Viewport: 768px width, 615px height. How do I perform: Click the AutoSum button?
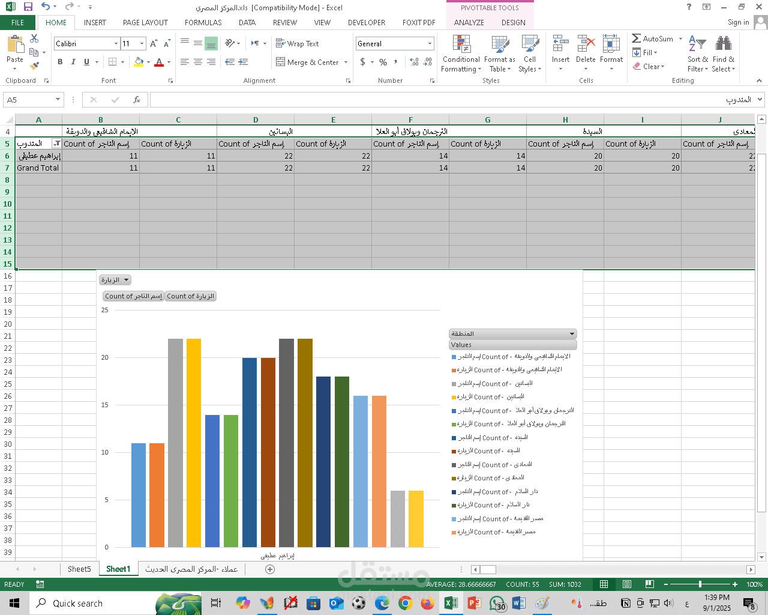click(652, 38)
